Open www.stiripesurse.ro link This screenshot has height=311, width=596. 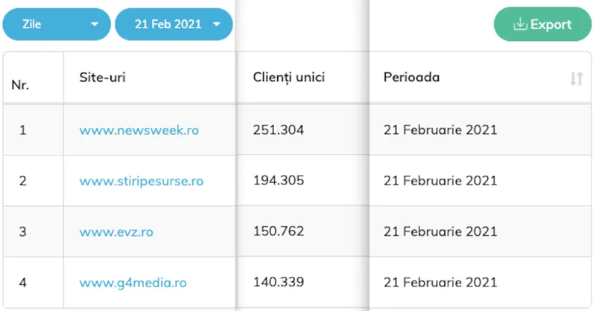(x=142, y=181)
